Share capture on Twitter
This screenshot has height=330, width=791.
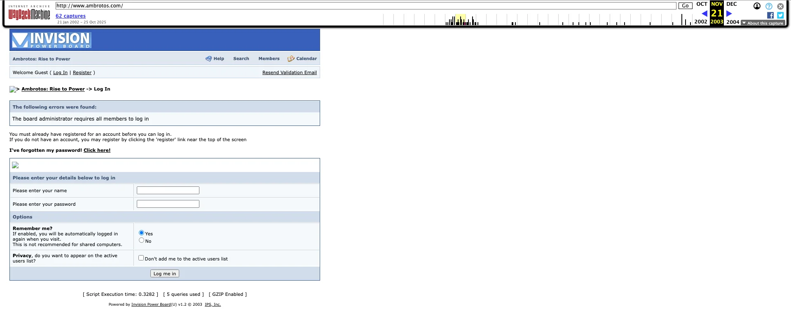(780, 15)
